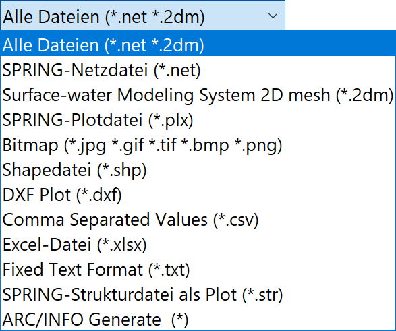Choose SPRING-Netzdatei (*.net) file type
Viewport: 396px width, 331px height.
(198, 69)
